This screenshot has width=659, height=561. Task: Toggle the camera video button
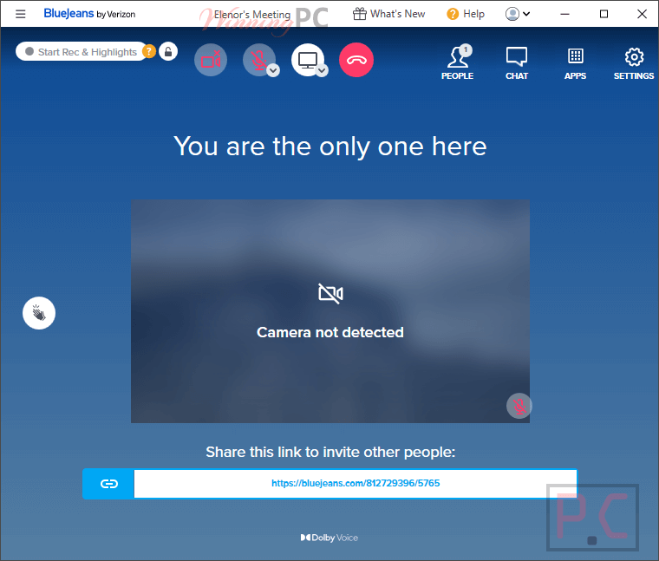[211, 60]
